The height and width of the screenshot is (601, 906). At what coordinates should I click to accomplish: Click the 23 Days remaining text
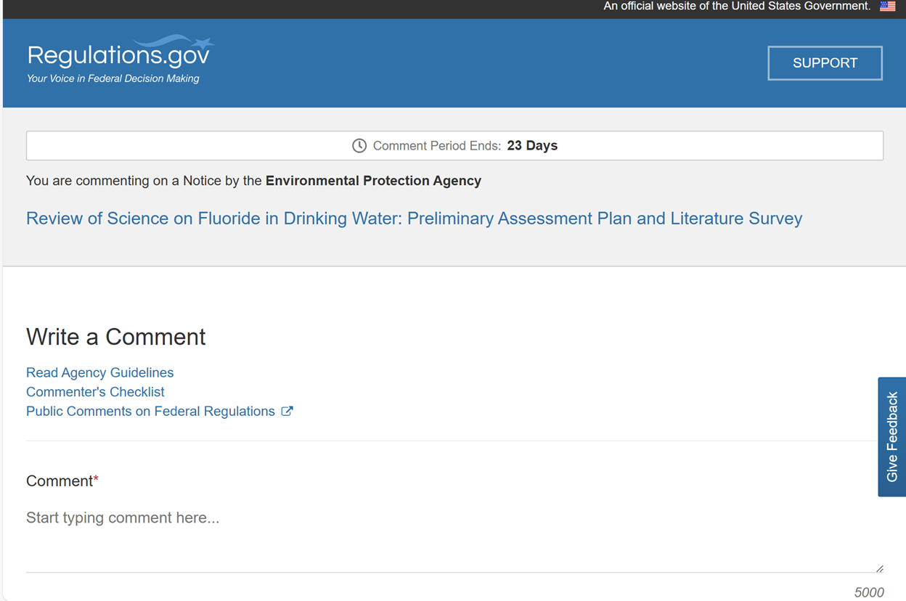[x=532, y=146]
